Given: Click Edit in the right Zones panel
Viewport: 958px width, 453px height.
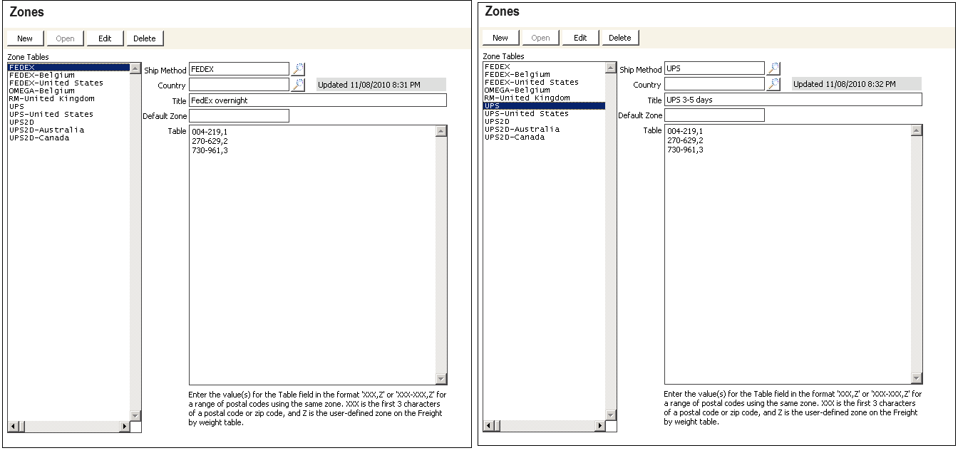Looking at the screenshot, I should pyautogui.click(x=580, y=38).
